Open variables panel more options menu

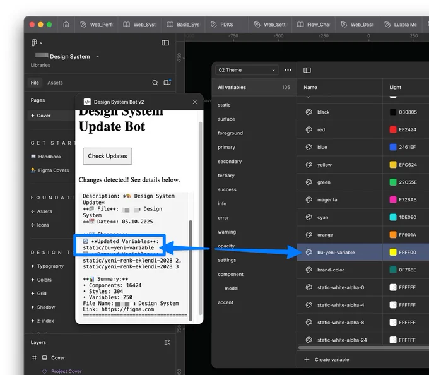(288, 70)
